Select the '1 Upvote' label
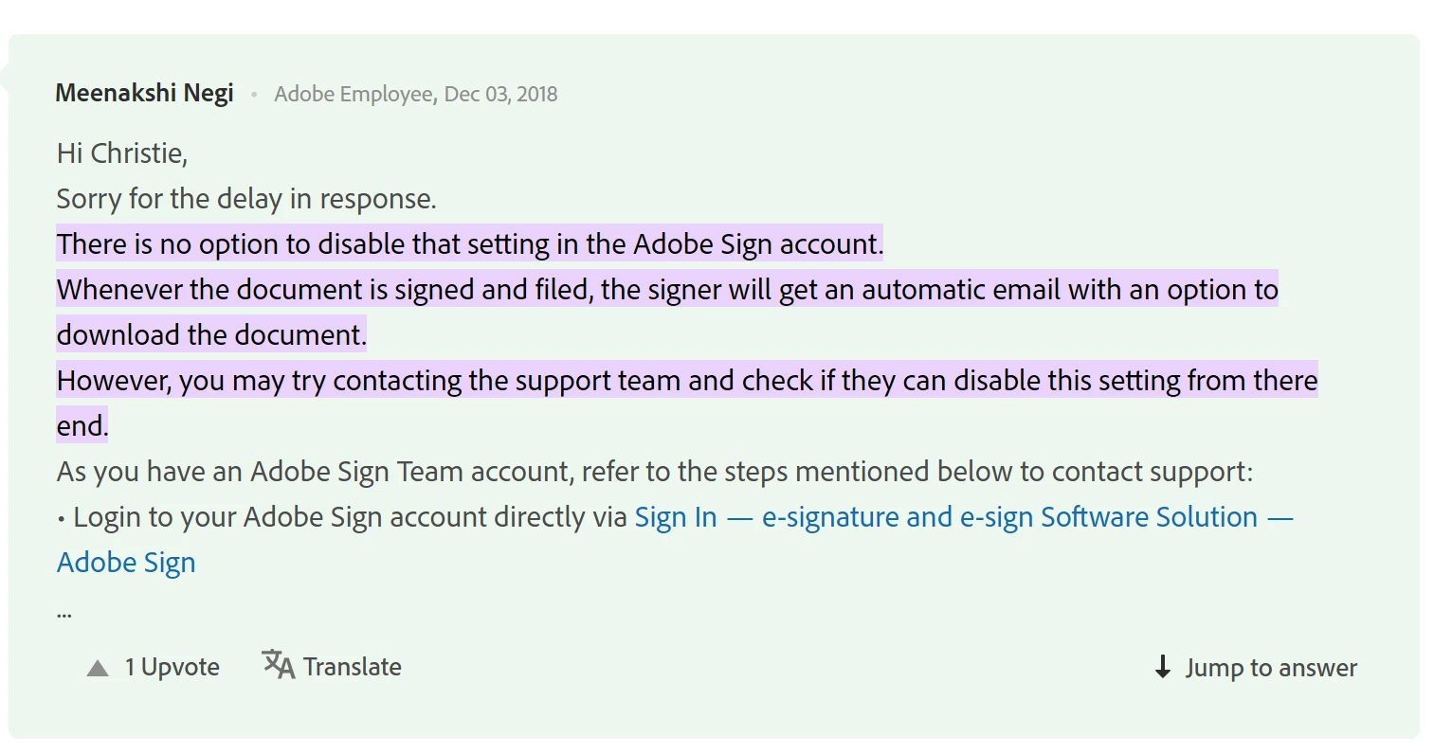 pos(172,667)
